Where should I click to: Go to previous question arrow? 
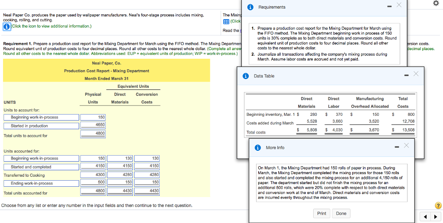click(426, 217)
